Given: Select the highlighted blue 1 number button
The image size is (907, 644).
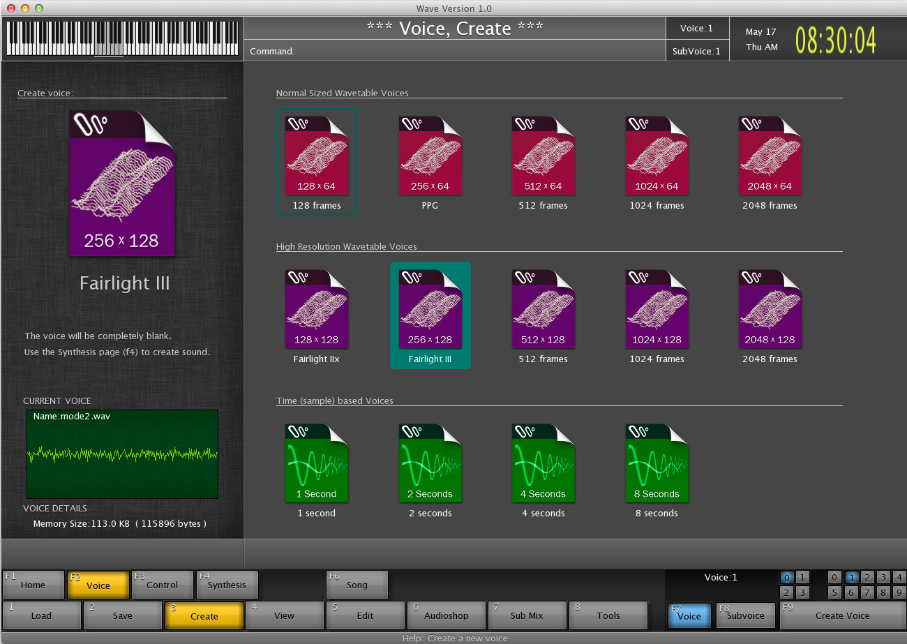Looking at the screenshot, I should click(x=851, y=577).
